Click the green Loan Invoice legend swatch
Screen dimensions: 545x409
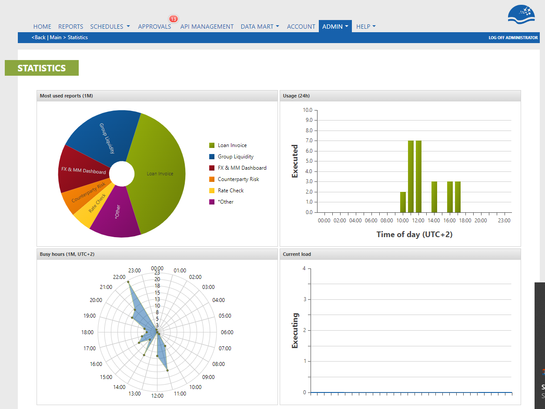click(212, 145)
